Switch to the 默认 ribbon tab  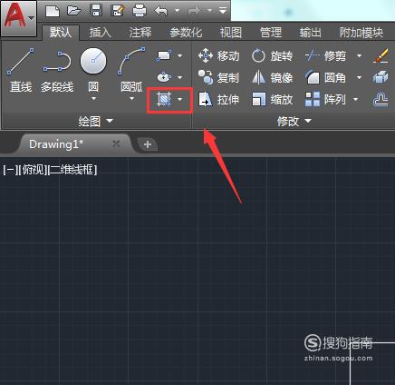[x=61, y=33]
